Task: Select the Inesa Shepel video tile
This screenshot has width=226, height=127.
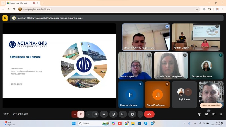Action: point(135,66)
